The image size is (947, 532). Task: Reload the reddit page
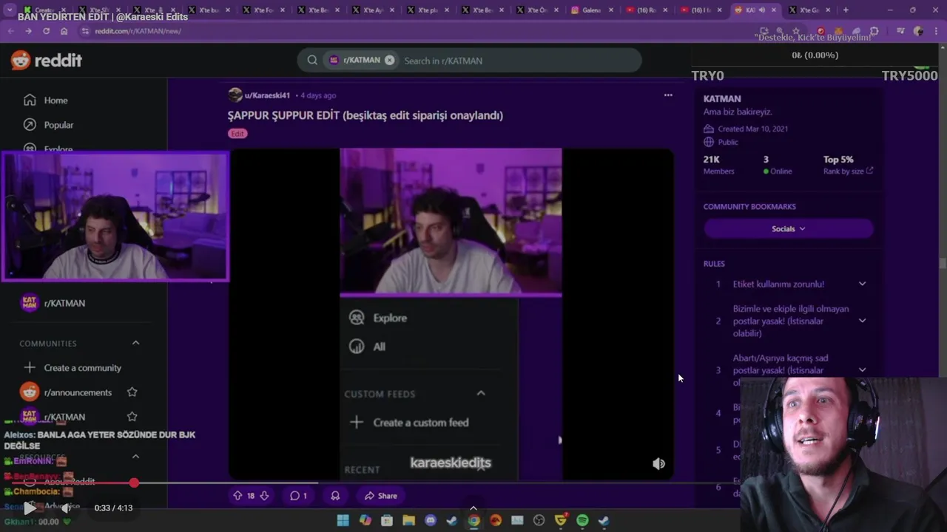coord(46,31)
